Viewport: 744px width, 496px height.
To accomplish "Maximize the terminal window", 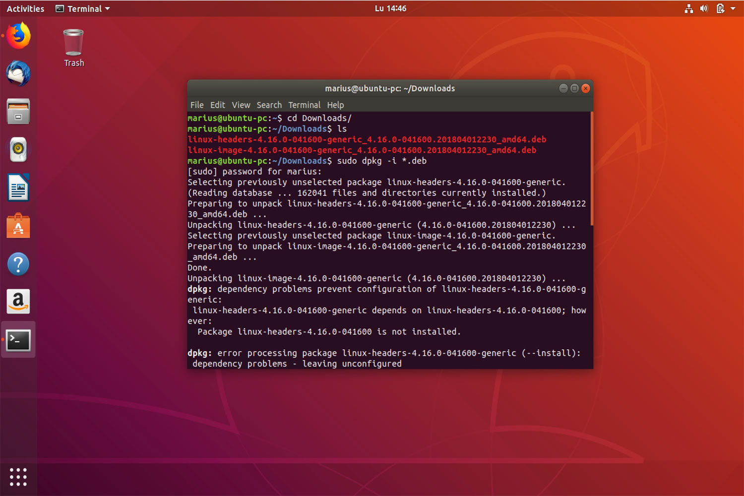I will point(574,88).
